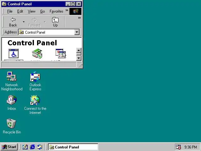The width and height of the screenshot is (201, 151).
Task: Click the Control Panel title bar icon
Action: pyautogui.click(x=4, y=4)
